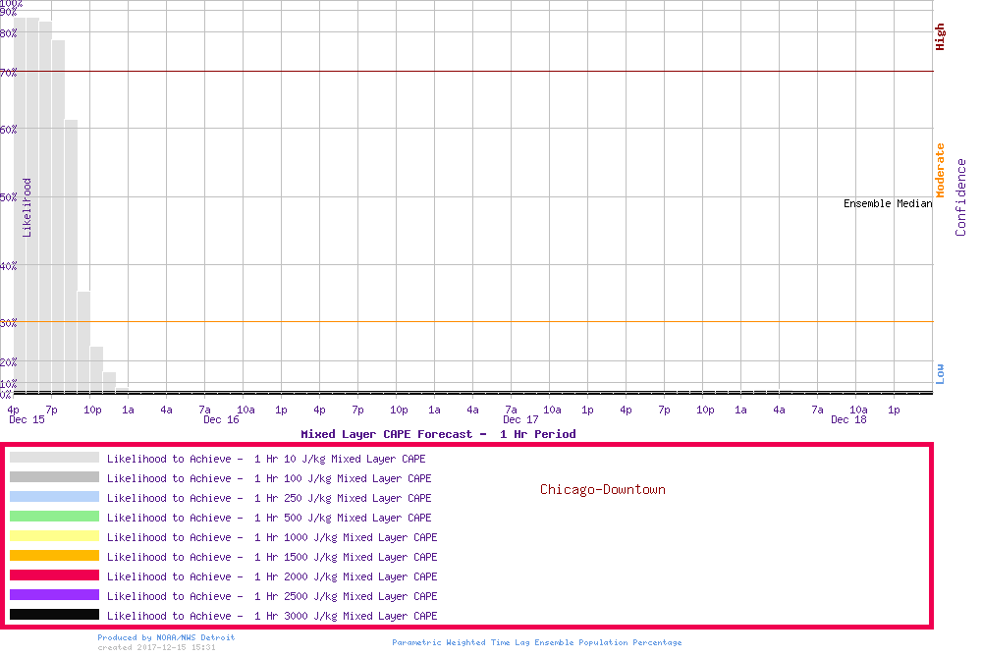
Task: Click the Mixed Layer CAPE Forecast title
Action: pos(438,434)
